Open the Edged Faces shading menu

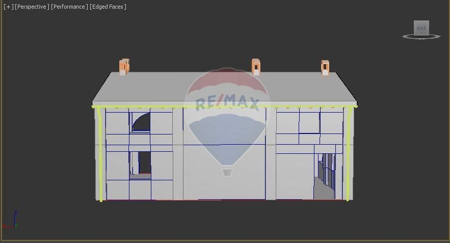point(108,7)
